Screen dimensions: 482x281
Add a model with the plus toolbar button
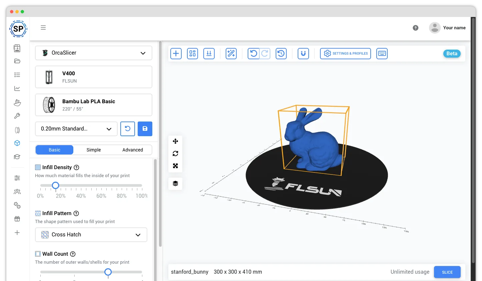pyautogui.click(x=176, y=54)
